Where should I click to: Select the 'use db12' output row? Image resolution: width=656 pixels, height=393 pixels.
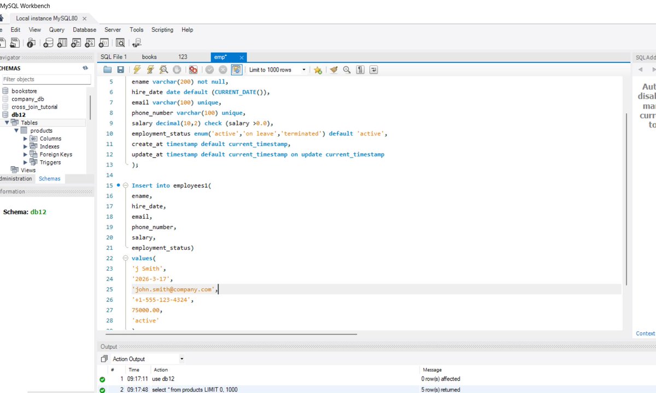point(376,379)
